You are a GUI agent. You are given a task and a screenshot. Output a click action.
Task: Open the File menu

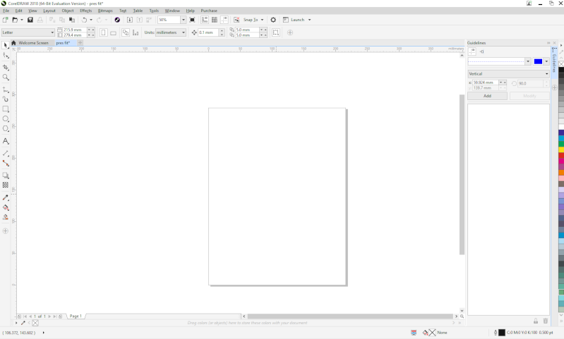[6, 11]
